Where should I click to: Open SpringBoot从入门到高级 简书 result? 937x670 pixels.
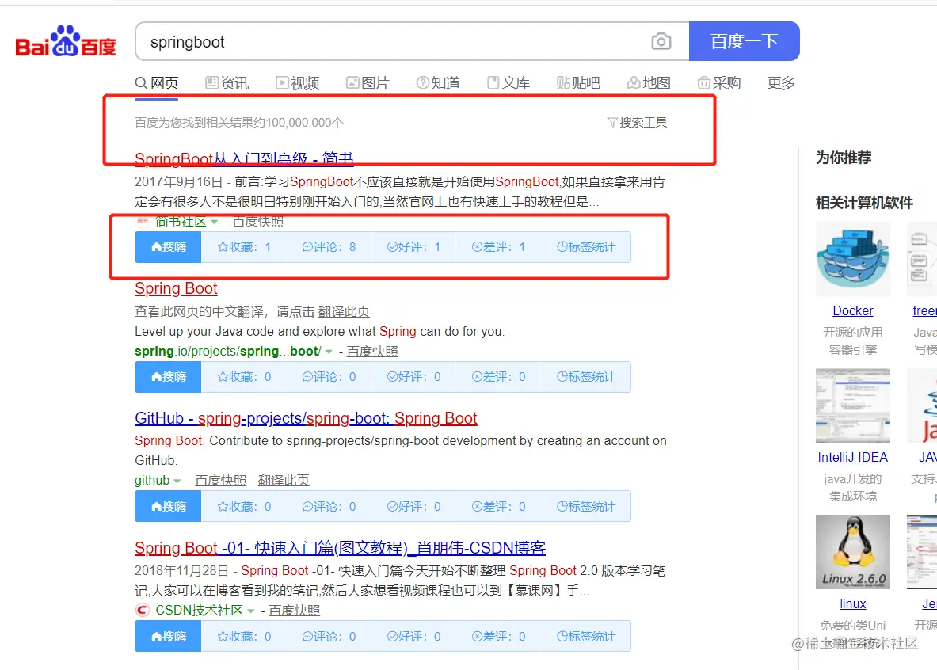coord(244,158)
